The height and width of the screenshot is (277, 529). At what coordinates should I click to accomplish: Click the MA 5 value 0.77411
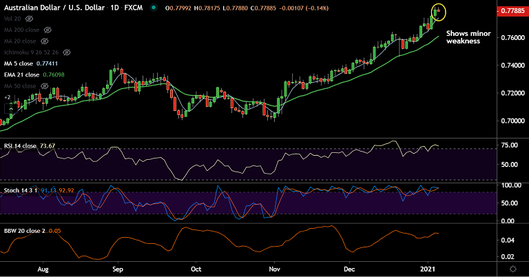(x=48, y=63)
